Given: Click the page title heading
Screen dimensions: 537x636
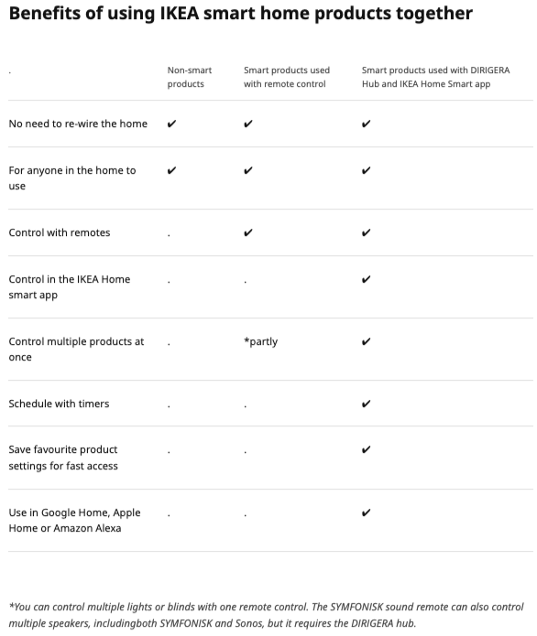Looking at the screenshot, I should tap(241, 14).
